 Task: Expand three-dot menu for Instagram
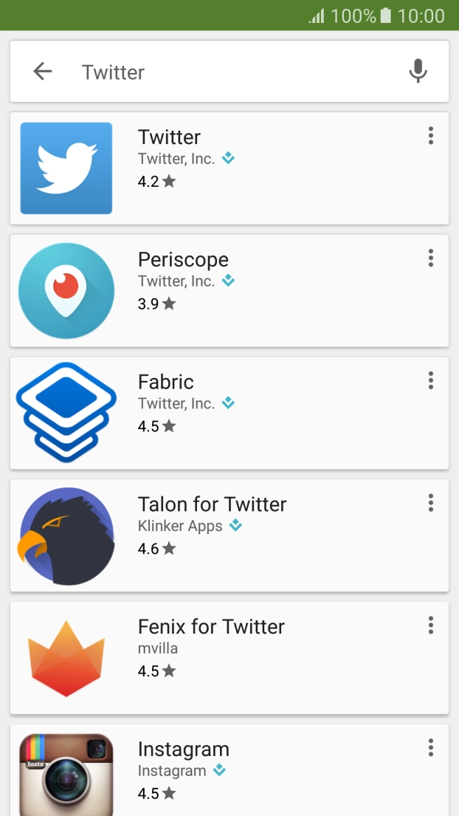click(x=430, y=748)
